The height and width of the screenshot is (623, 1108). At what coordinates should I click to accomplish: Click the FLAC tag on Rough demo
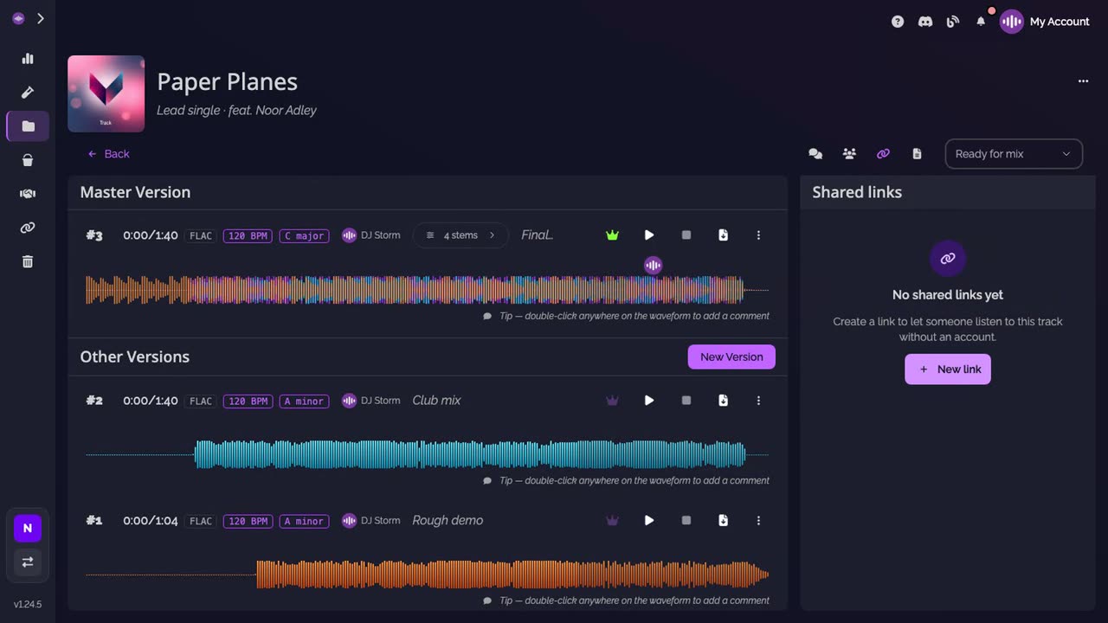click(x=201, y=521)
